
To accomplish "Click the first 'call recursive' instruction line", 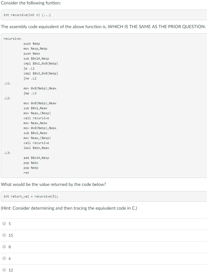I will (x=36, y=118).
